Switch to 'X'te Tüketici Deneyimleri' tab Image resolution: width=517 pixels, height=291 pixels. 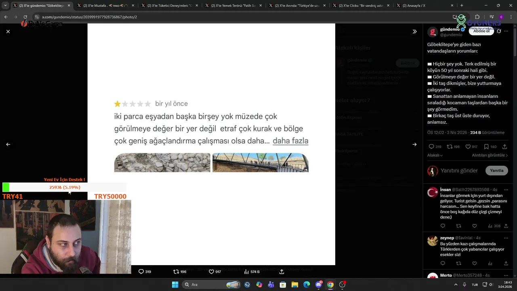[169, 6]
